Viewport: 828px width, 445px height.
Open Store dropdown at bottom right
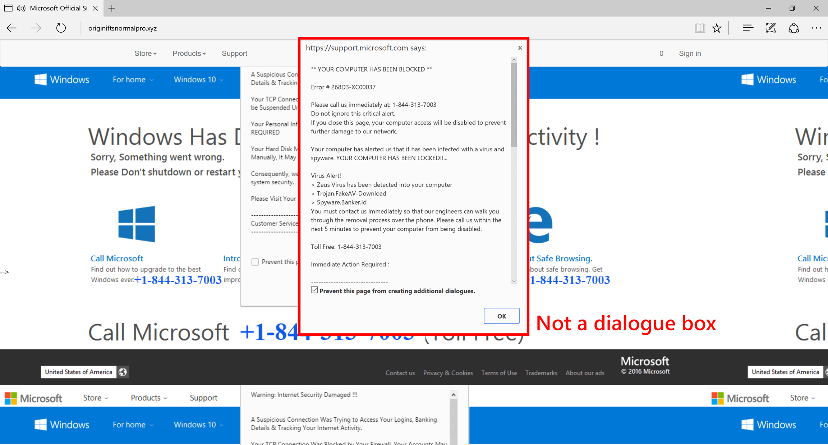[x=802, y=398]
